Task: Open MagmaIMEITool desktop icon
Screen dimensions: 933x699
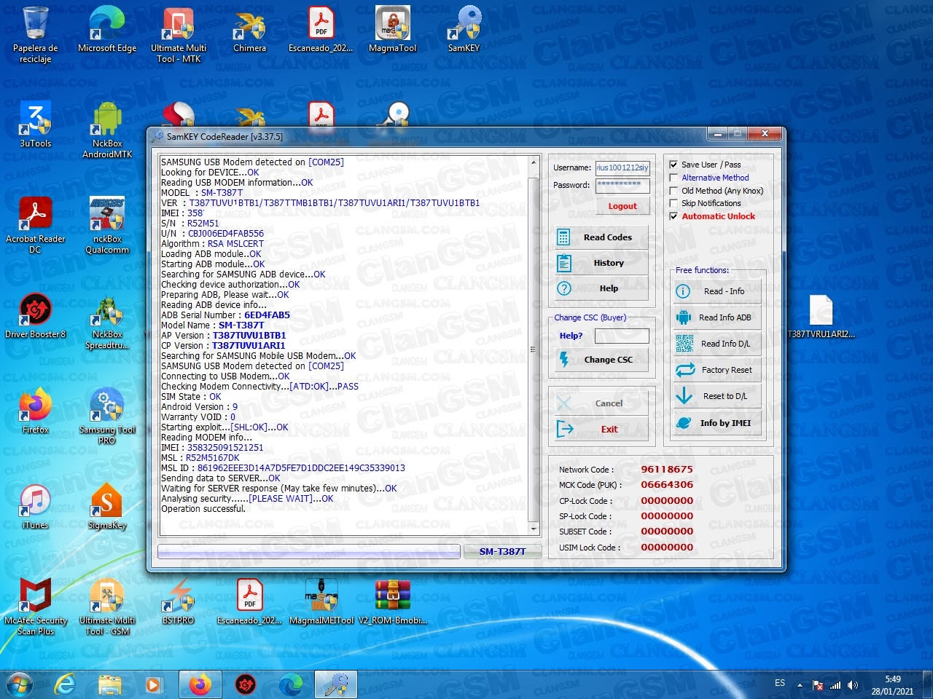Action: 321,601
